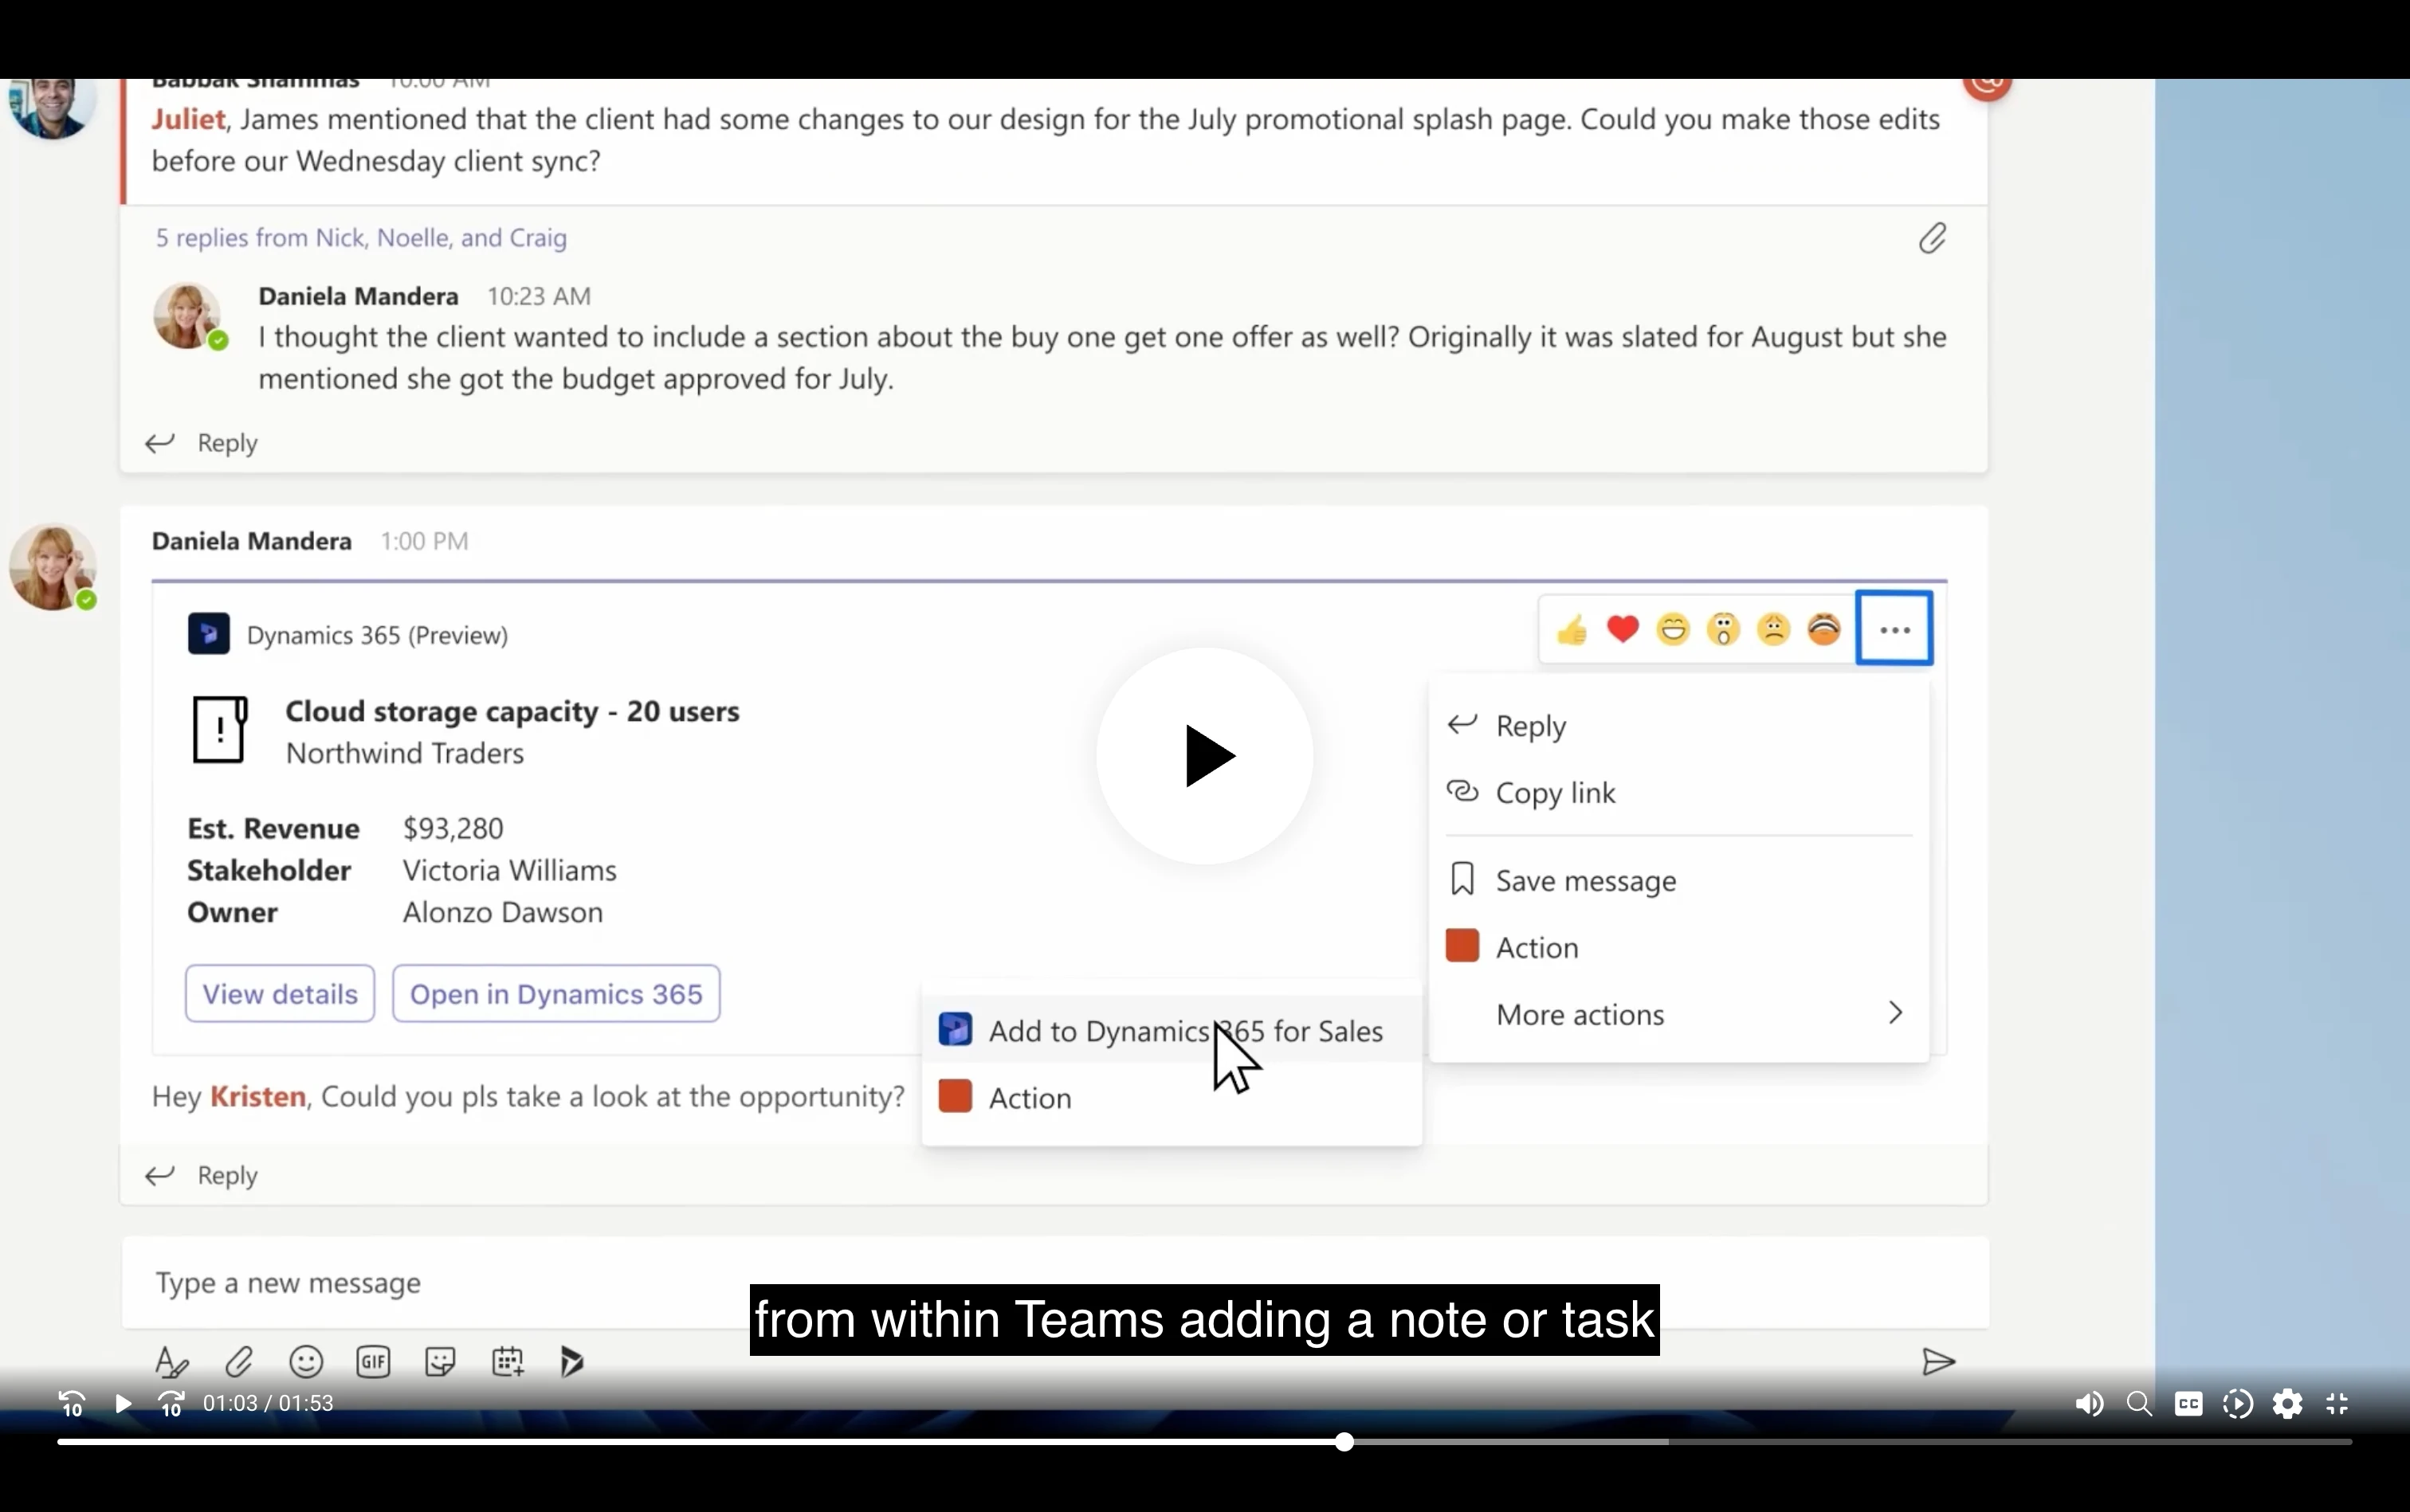Open the emoji picker in compose toolbar
The height and width of the screenshot is (1512, 2410).
(306, 1361)
